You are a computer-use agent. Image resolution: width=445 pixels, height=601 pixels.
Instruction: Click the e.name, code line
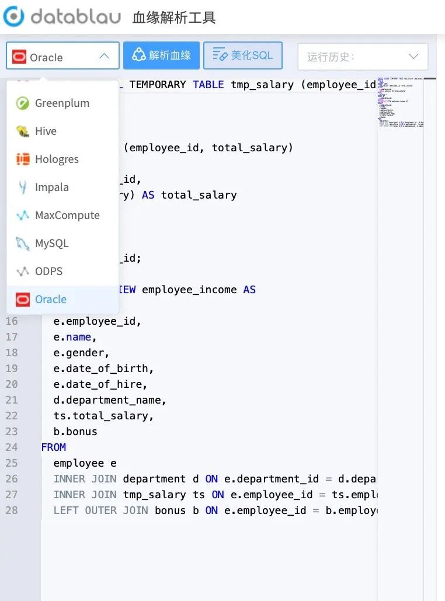[x=75, y=336]
